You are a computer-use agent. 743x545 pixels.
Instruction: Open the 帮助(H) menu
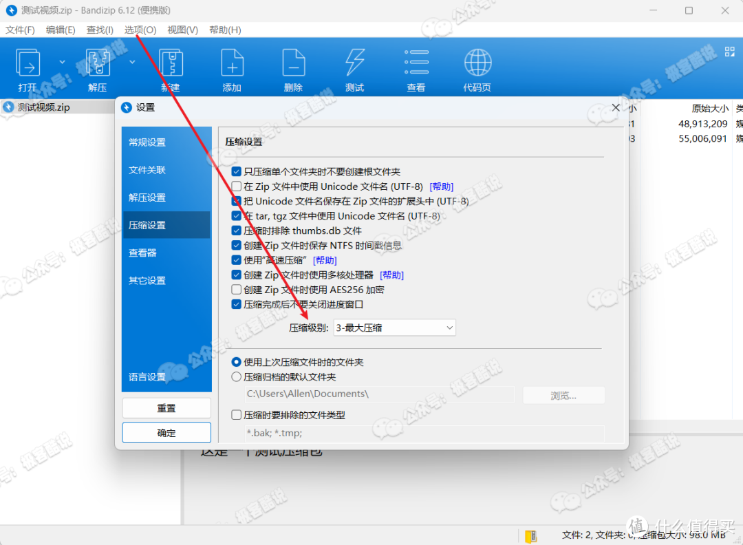(226, 30)
